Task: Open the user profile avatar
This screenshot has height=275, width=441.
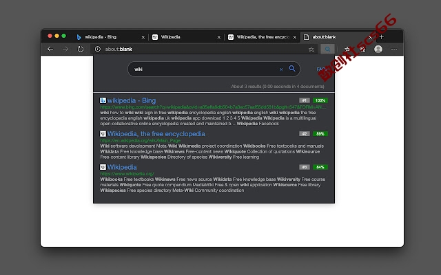Action: point(378,49)
